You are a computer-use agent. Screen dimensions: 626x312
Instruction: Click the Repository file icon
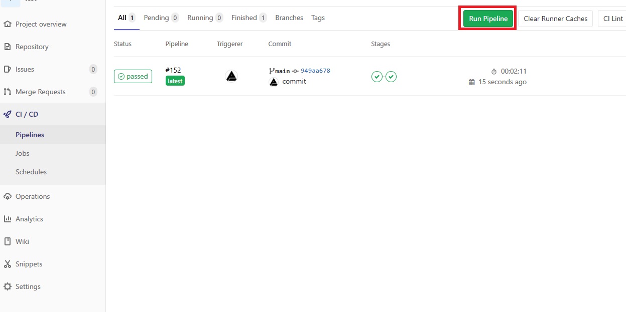[x=7, y=47]
